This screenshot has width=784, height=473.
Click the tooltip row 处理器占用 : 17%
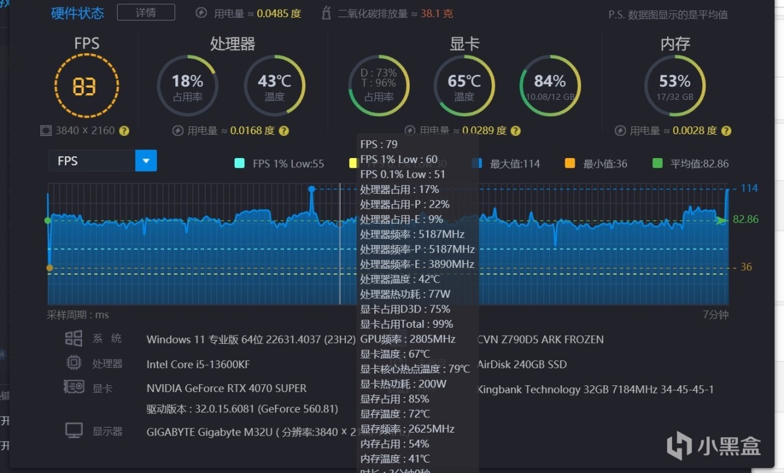click(399, 189)
